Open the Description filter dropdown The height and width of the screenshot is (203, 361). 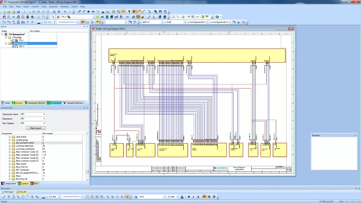[x=44, y=119]
